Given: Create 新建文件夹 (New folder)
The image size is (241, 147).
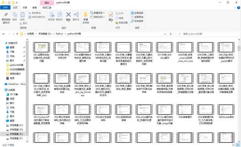Looking at the screenshot, I should (85, 18).
